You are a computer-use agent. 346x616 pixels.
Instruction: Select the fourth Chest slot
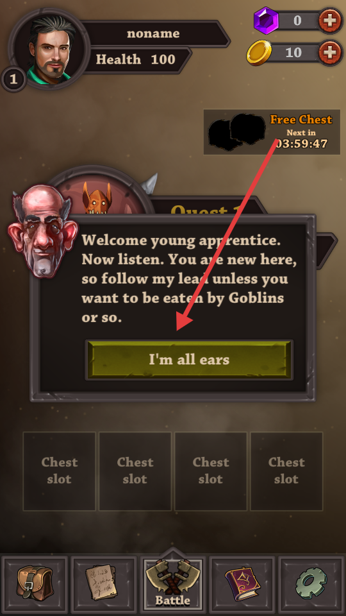(x=286, y=471)
